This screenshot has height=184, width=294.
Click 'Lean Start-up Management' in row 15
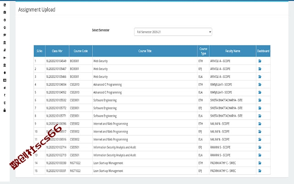108,171
